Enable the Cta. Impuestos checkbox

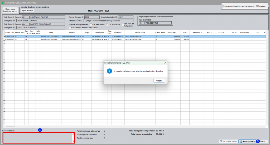click(107, 24)
